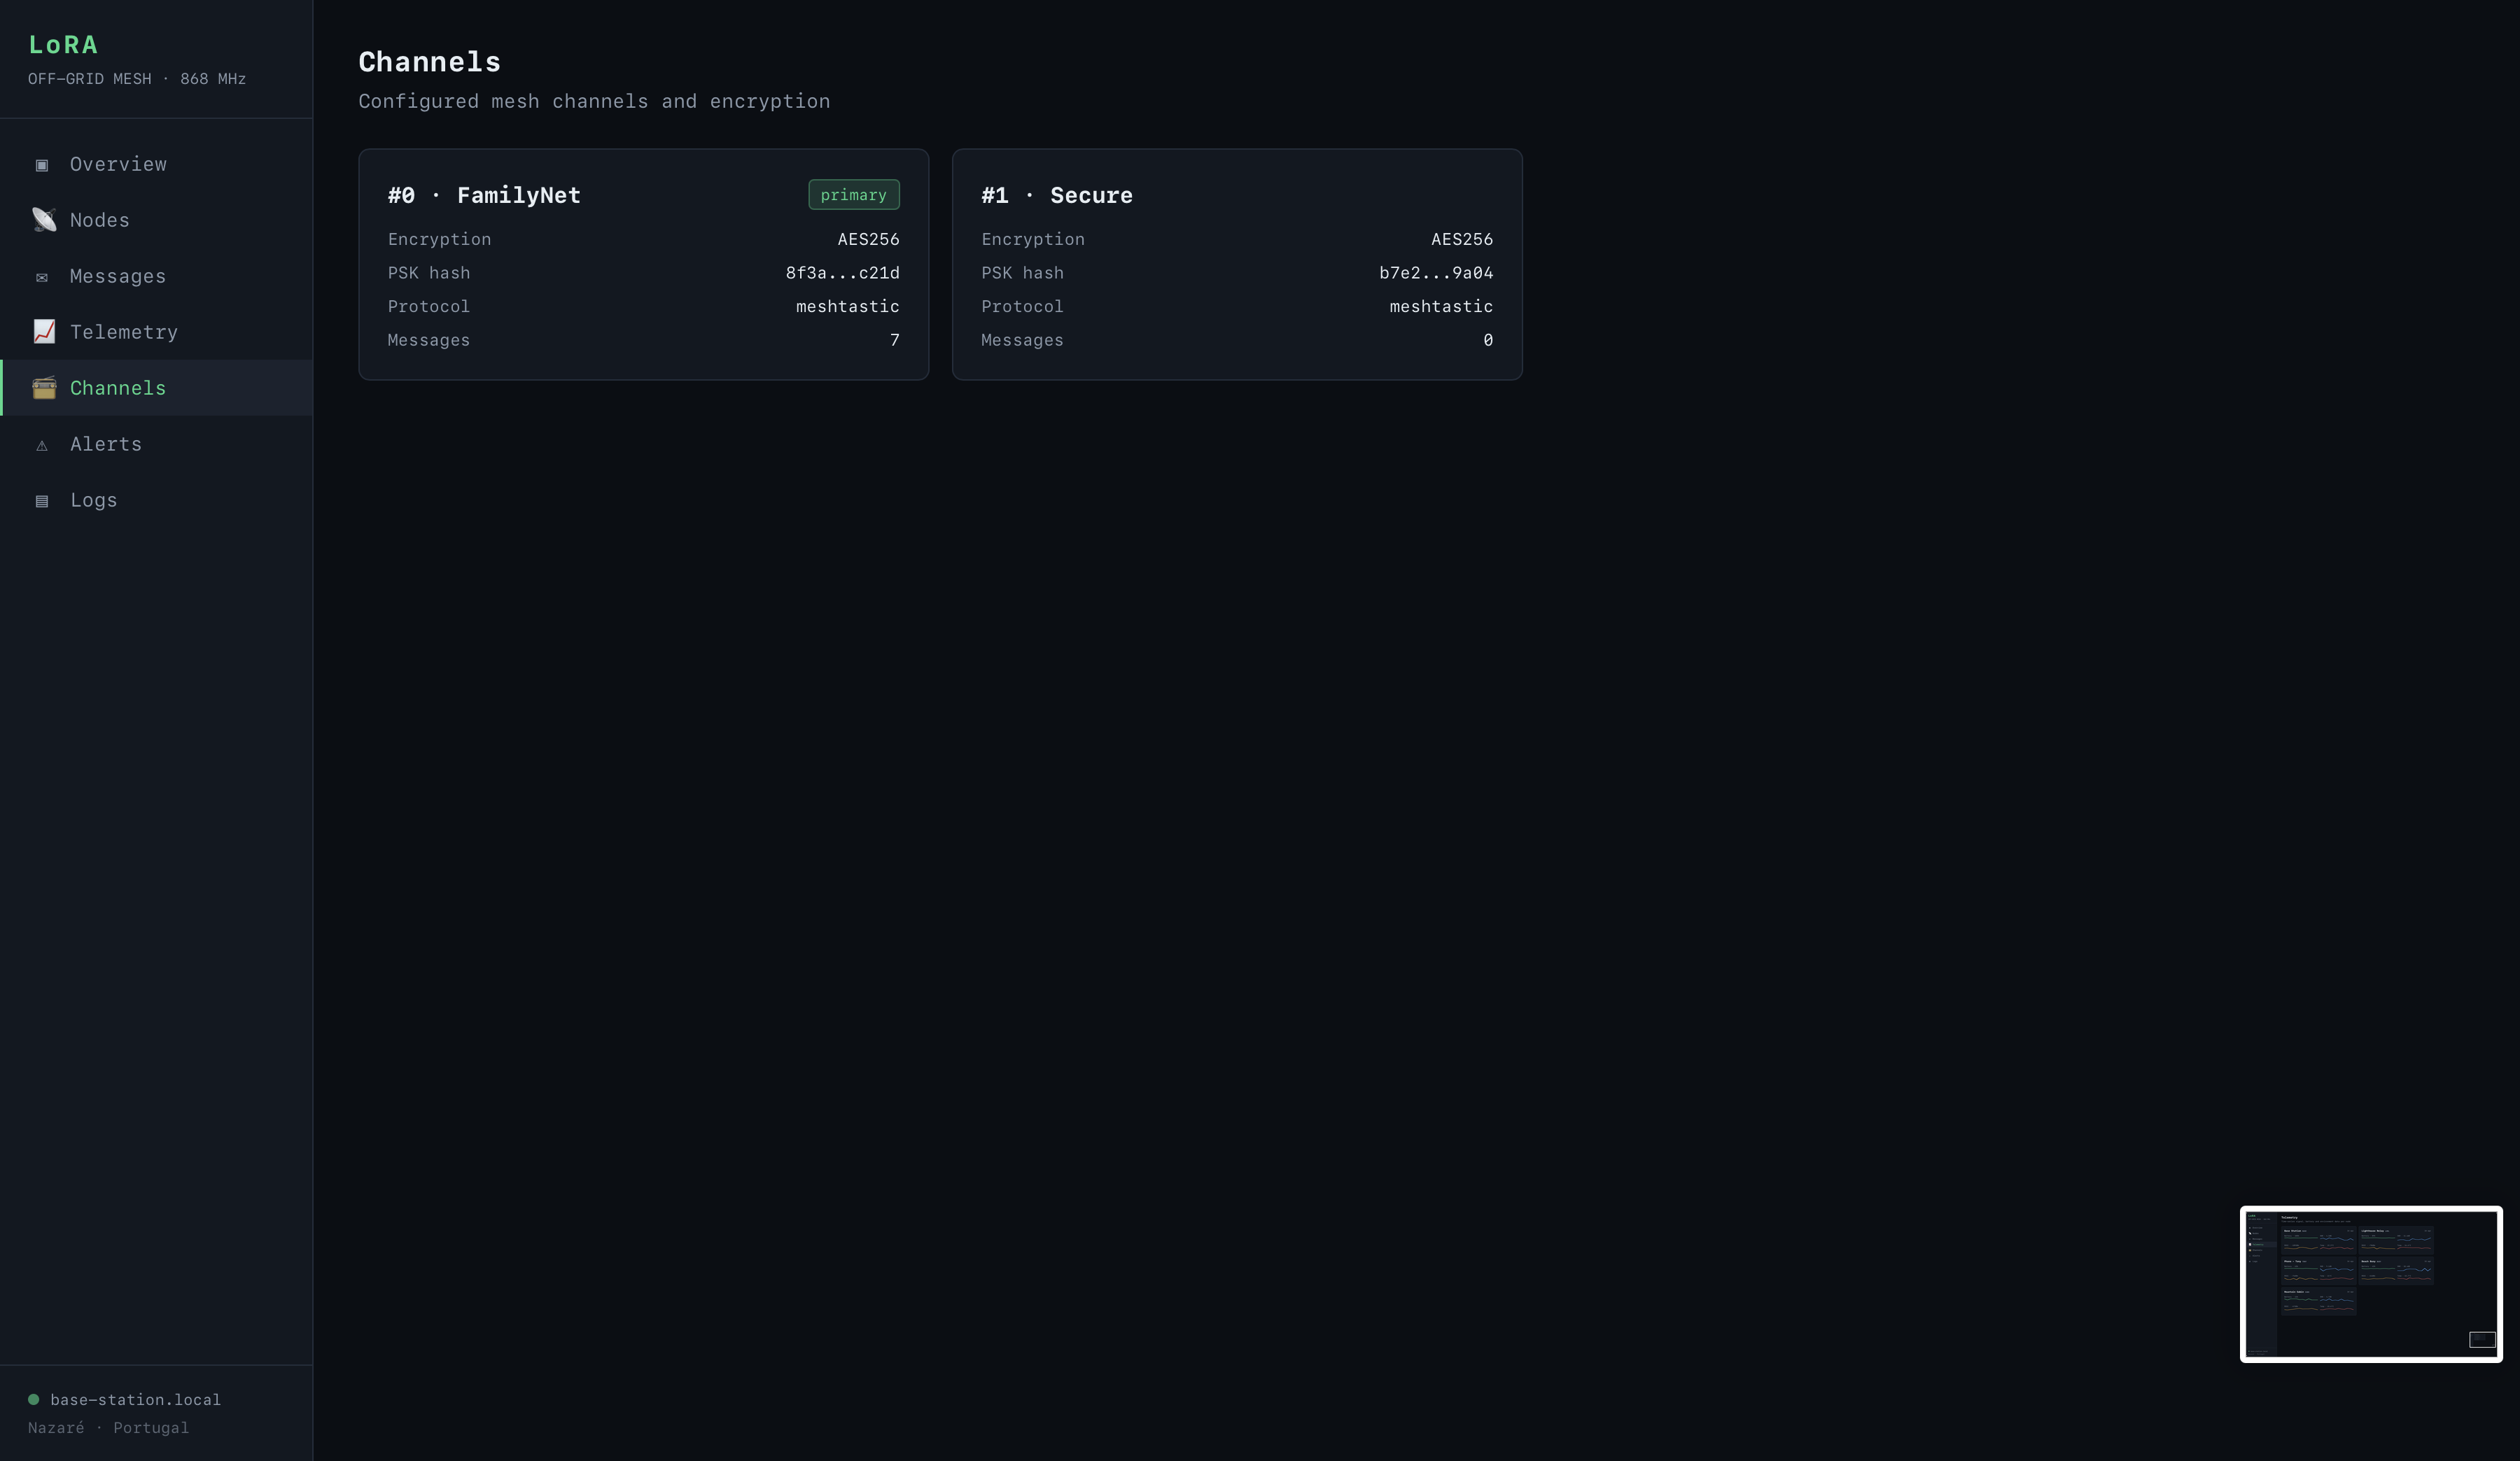Select the Channels sidebar item
The width and height of the screenshot is (2520, 1461).
pos(157,388)
